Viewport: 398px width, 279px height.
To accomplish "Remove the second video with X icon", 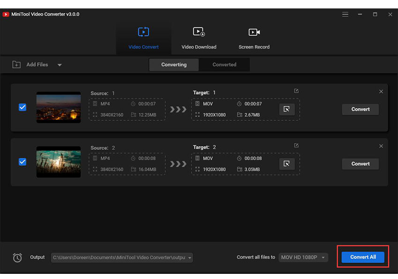I will pyautogui.click(x=381, y=147).
